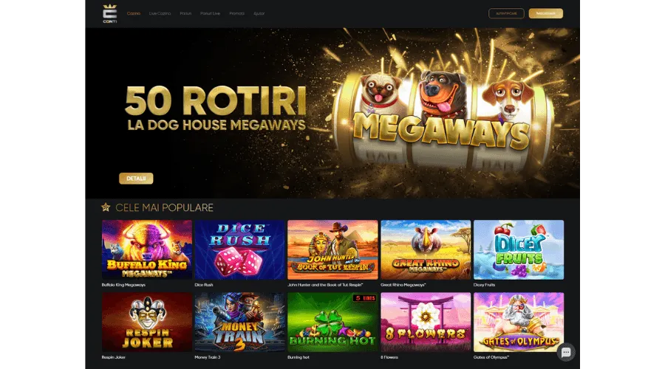
Task: Launch Buffalo King Megaways game thumbnail
Action: click(x=147, y=249)
